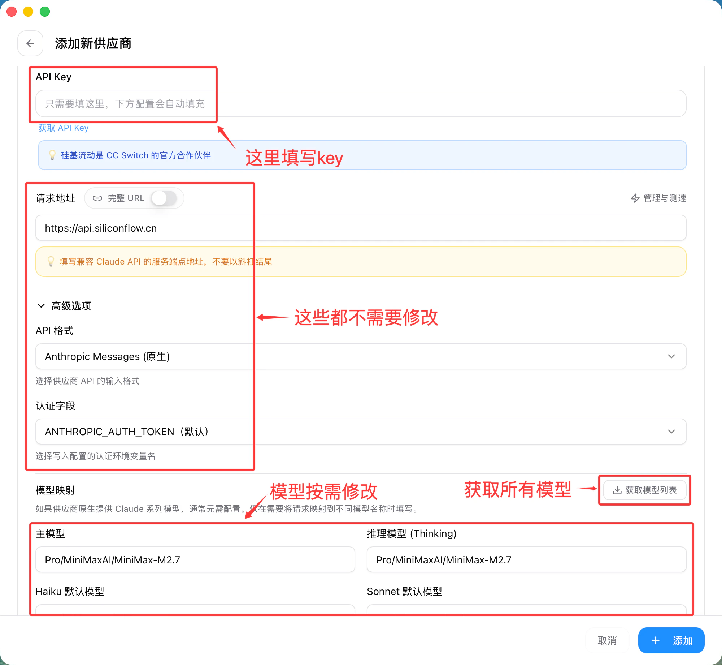Click the 主模型 input field
Image resolution: width=722 pixels, height=665 pixels.
pos(195,560)
